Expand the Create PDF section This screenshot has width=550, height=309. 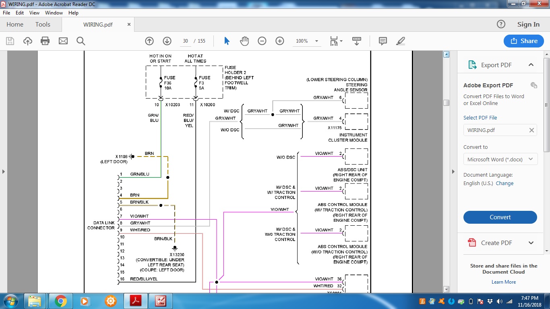pyautogui.click(x=531, y=243)
